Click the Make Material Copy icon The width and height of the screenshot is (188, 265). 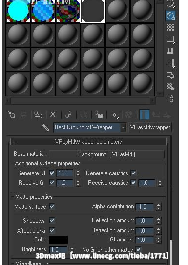pos(68,115)
